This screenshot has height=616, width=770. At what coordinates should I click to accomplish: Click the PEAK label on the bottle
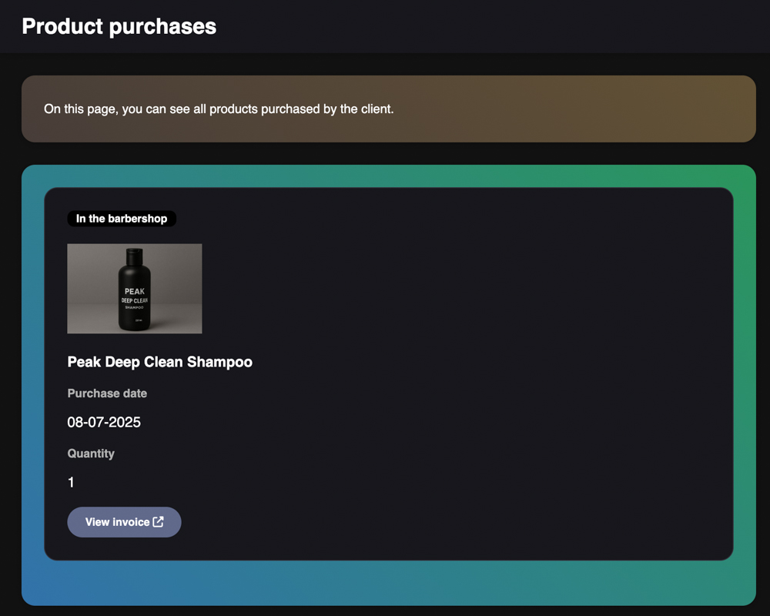(134, 292)
